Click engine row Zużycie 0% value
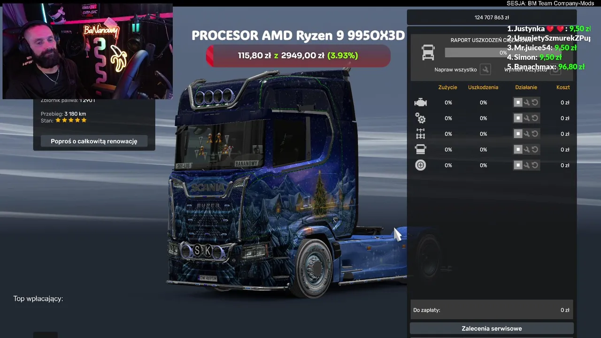 448,102
